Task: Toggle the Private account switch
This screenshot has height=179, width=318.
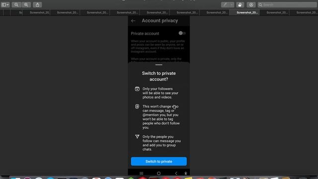Action: 182,33
